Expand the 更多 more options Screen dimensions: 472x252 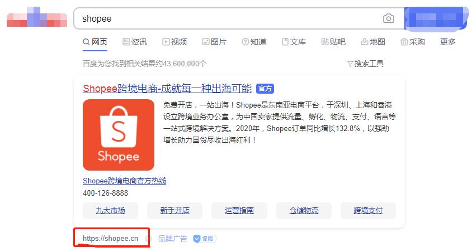pyautogui.click(x=448, y=42)
